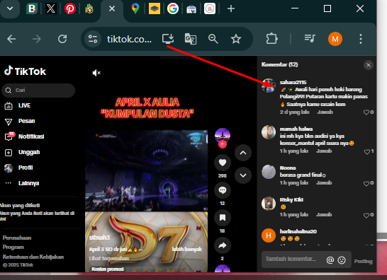The image size is (387, 280).
Task: Click the Posting button
Action: tap(363, 261)
